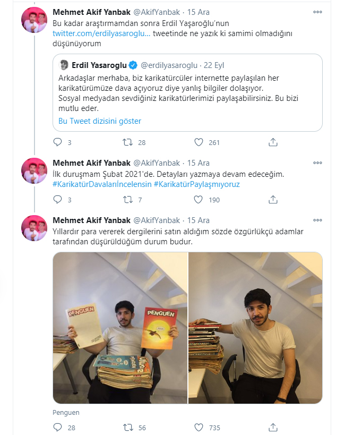Retweet the tweet with 28 retweets
Image resolution: width=345 pixels, height=435 pixels.
pyautogui.click(x=127, y=142)
